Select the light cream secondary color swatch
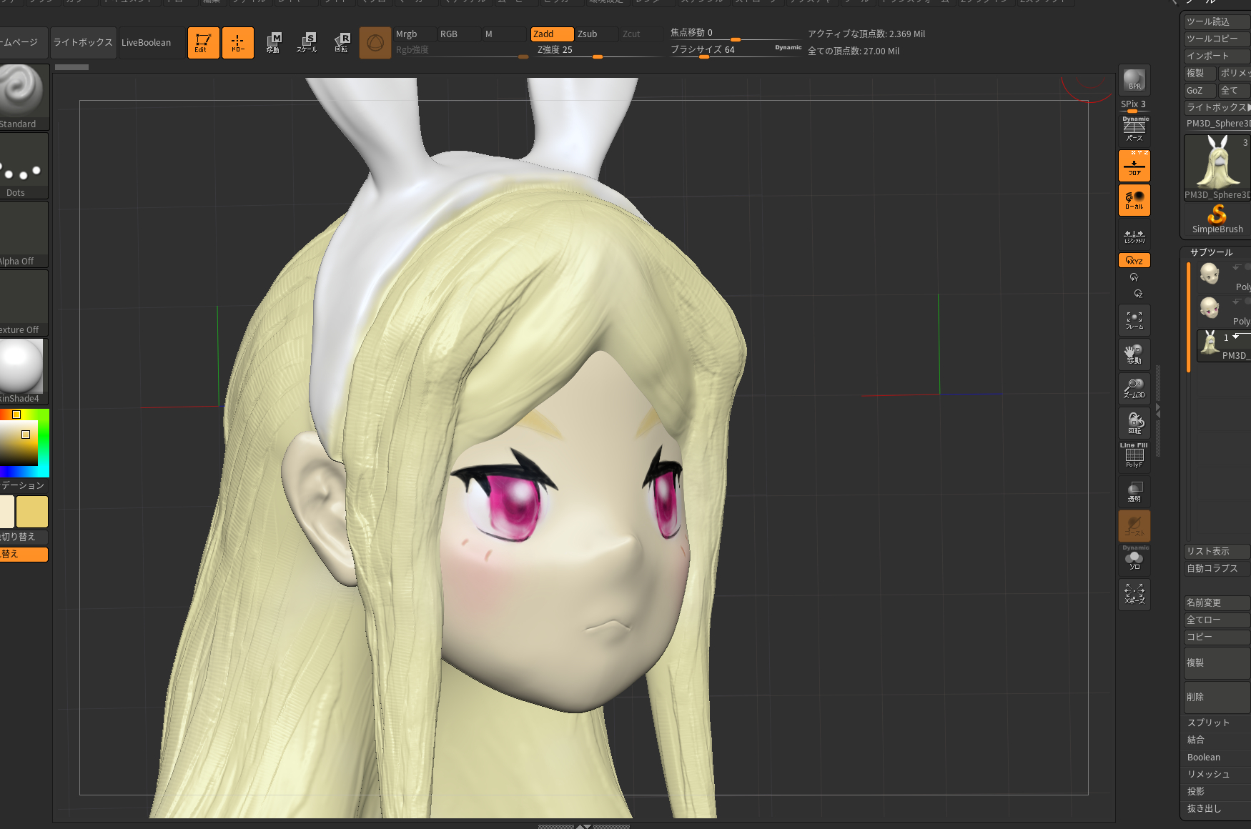This screenshot has width=1251, height=829. tap(6, 512)
